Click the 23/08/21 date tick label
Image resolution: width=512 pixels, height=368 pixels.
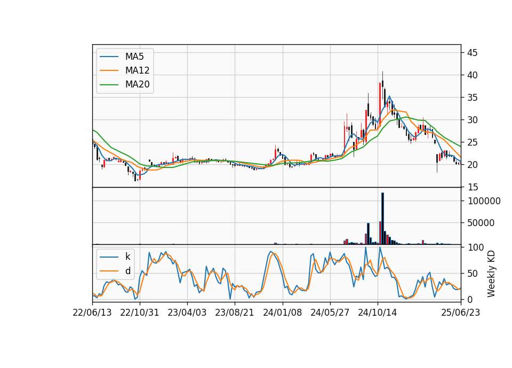click(x=235, y=313)
